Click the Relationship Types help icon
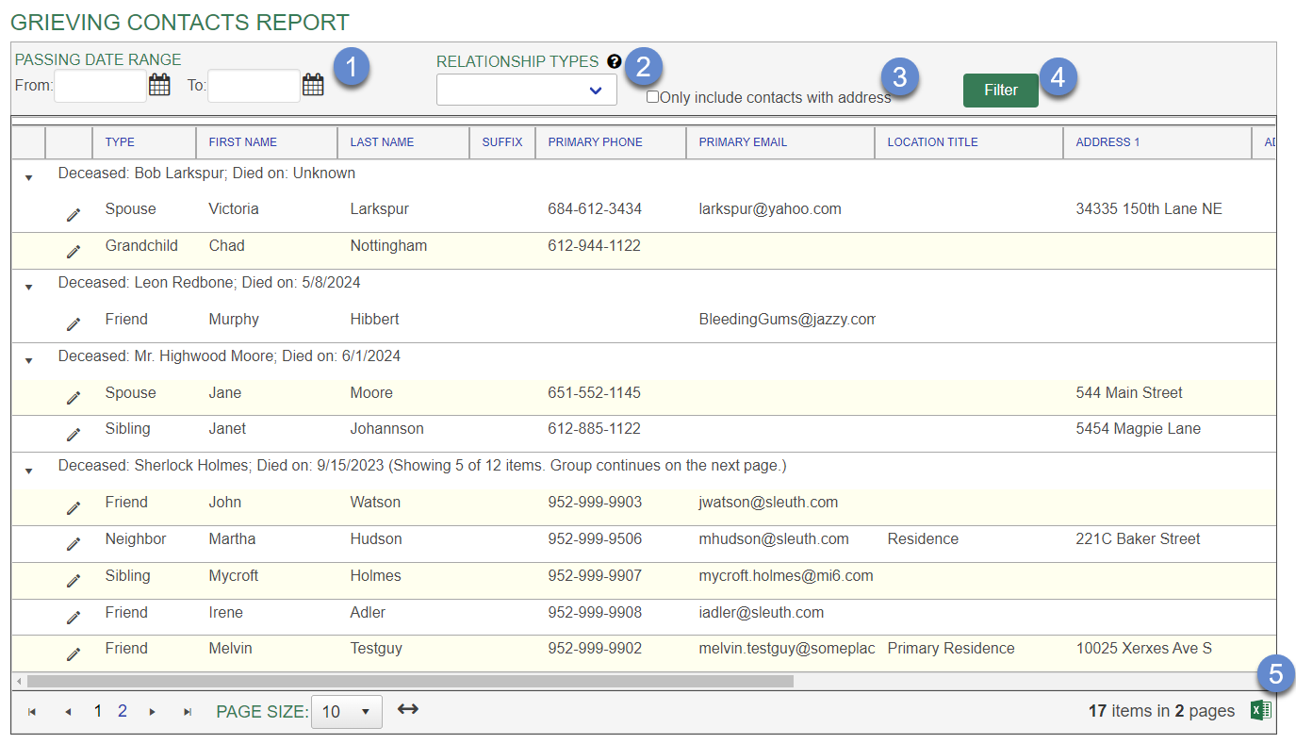Screen dimensions: 1296x744 (615, 62)
